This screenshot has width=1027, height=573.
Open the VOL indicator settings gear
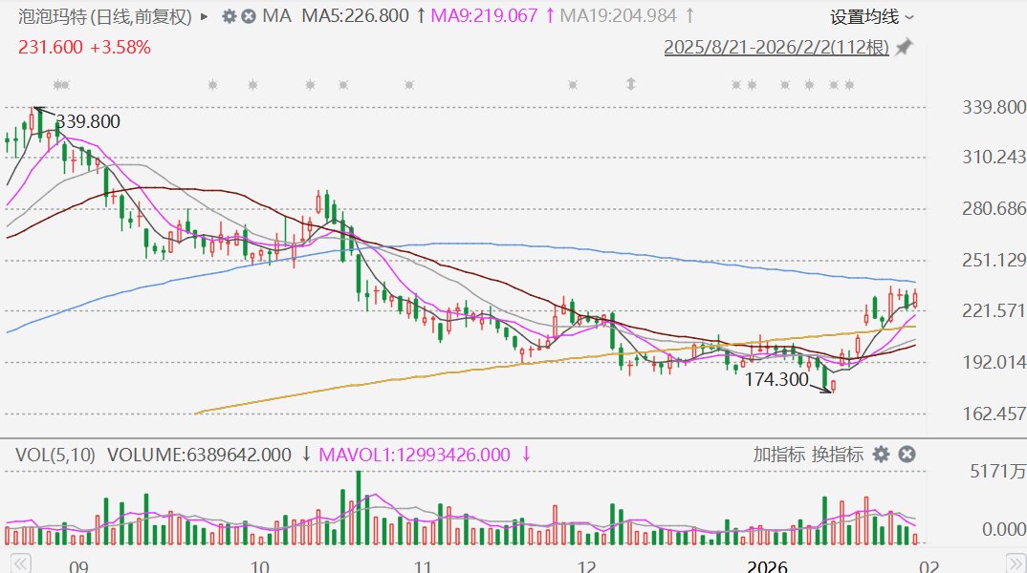pyautogui.click(x=882, y=454)
